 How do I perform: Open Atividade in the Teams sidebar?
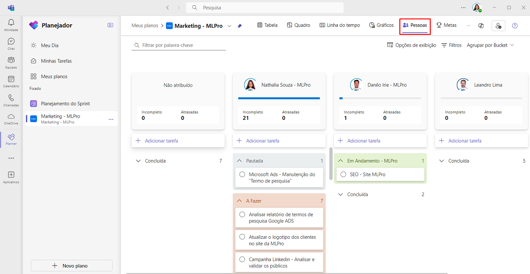pos(11,25)
